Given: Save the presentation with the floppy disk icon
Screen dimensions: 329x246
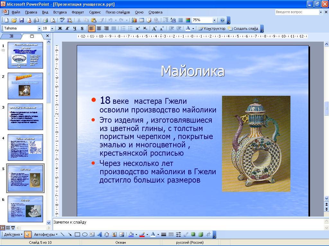Looking at the screenshot, I should pyautogui.click(x=22, y=20).
